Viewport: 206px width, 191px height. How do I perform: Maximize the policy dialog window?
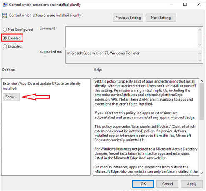pyautogui.click(x=185, y=5)
